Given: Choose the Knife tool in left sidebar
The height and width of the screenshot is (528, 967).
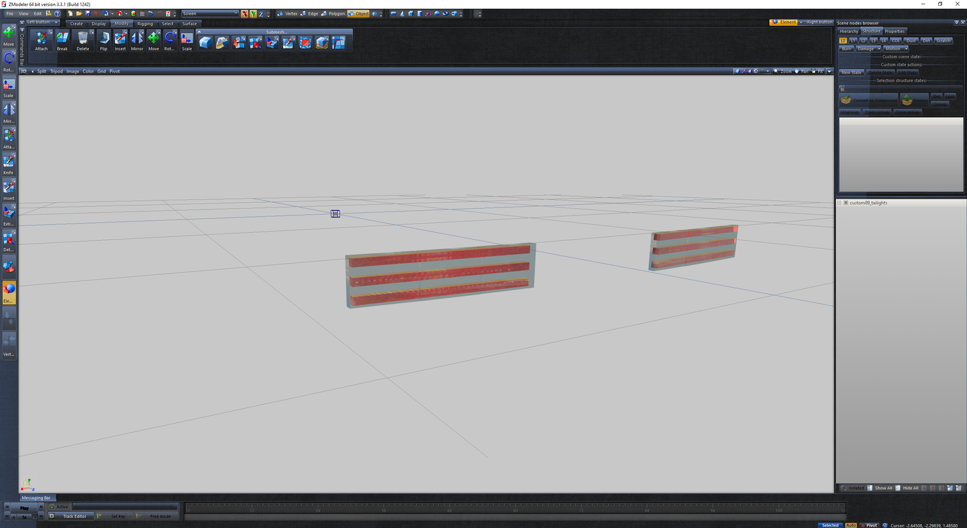Looking at the screenshot, I should point(9,163).
